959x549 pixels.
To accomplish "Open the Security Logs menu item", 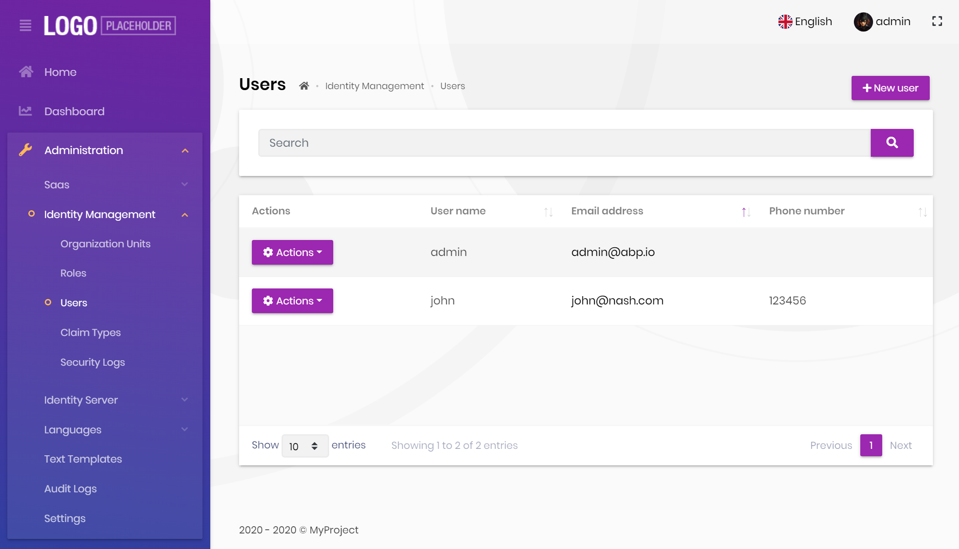I will [92, 362].
